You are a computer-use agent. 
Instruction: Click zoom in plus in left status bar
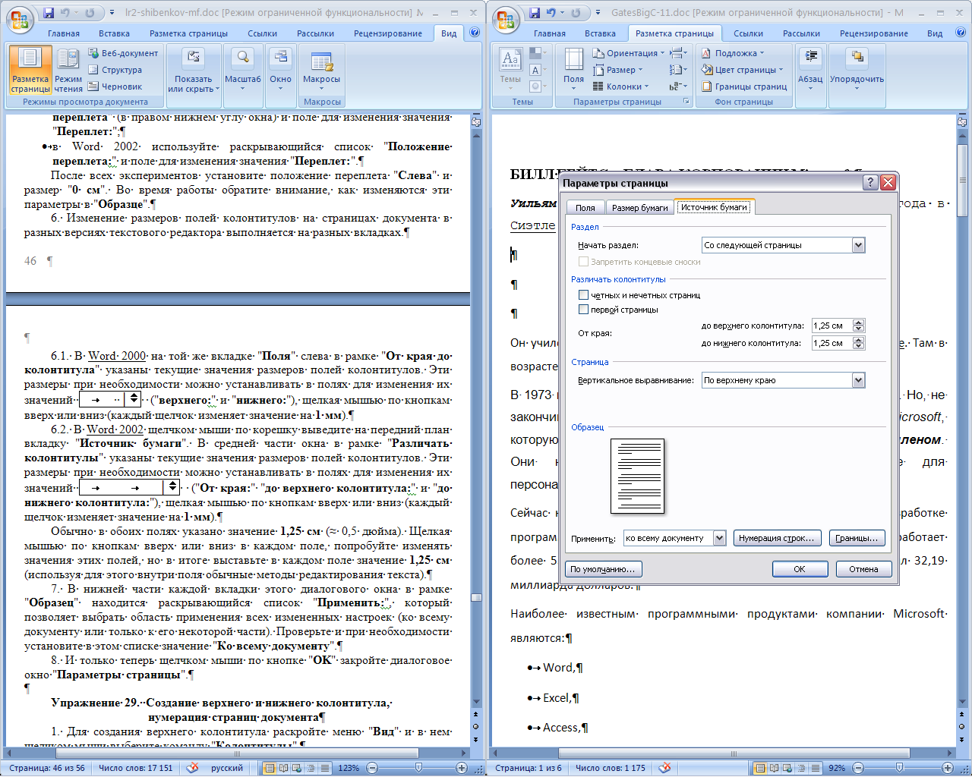tap(461, 768)
